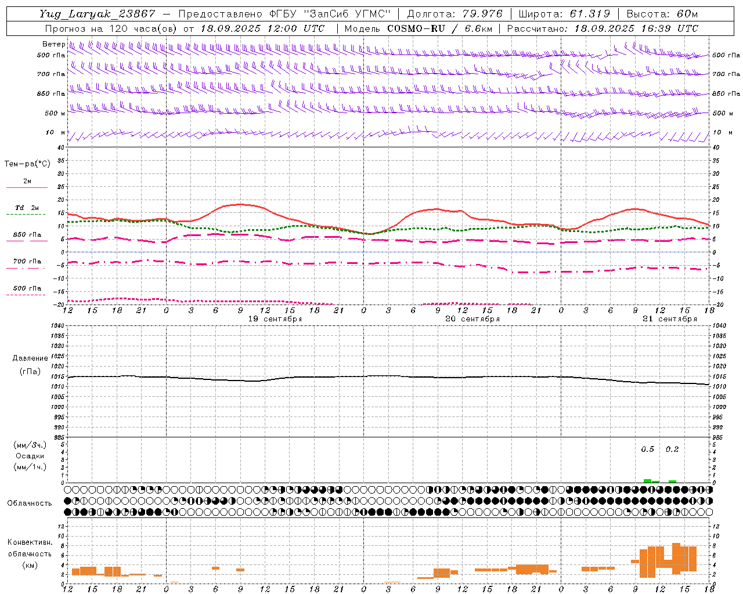Click the 20 сентября date label
743x594 pixels.
(473, 319)
